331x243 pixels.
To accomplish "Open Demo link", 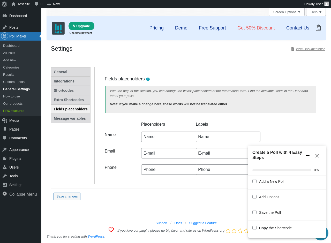I will point(181,28).
